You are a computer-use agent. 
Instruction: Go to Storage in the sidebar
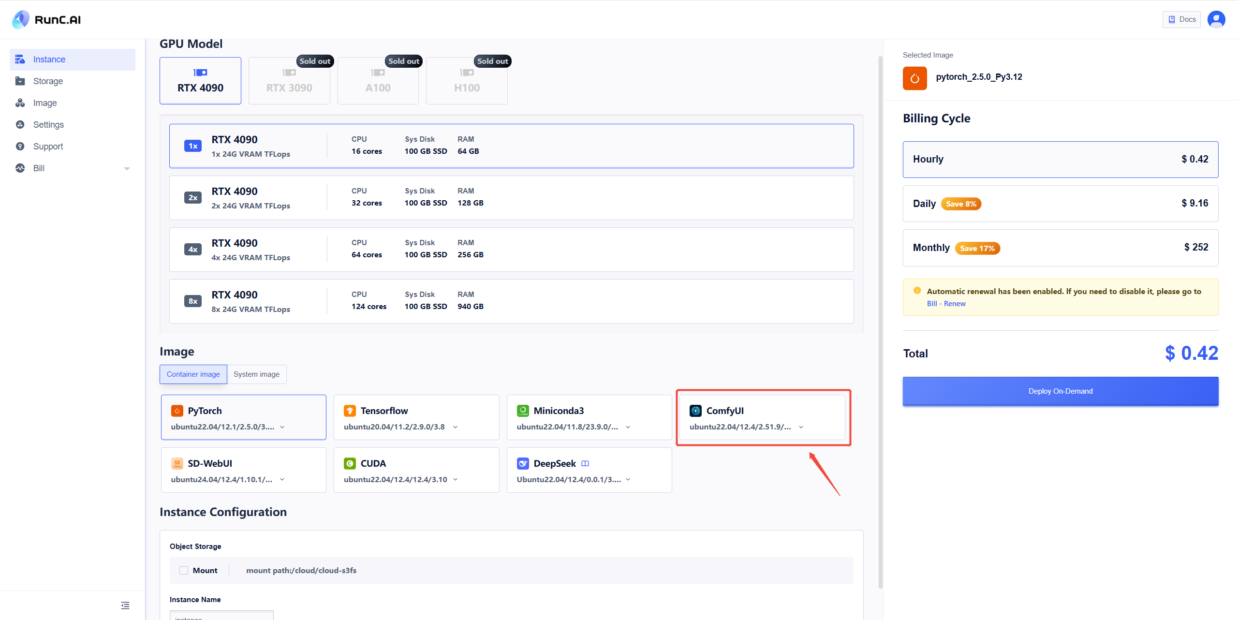tap(73, 81)
